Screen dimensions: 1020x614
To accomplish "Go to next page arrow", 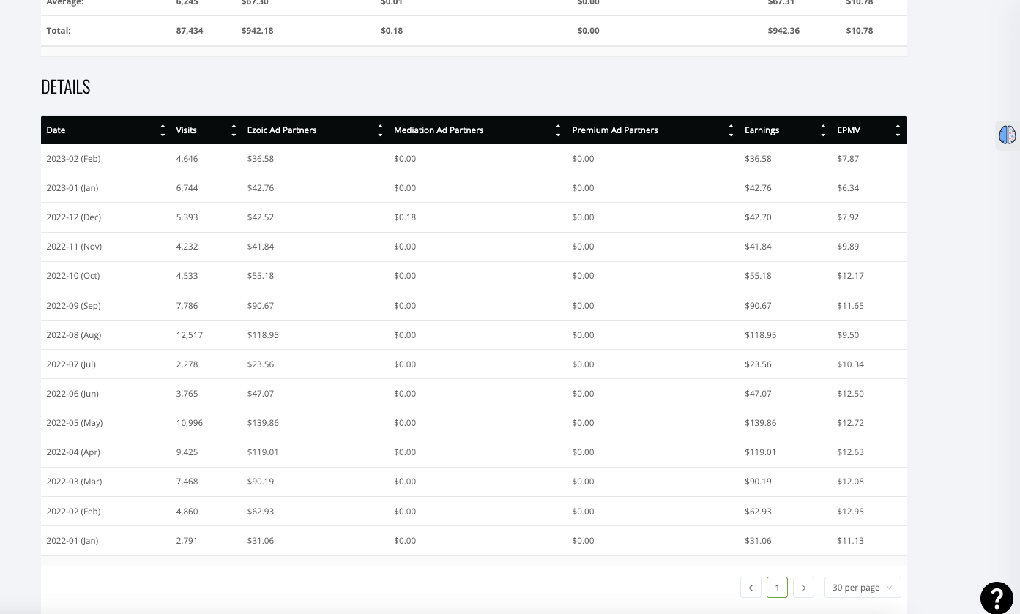I will coord(803,588).
